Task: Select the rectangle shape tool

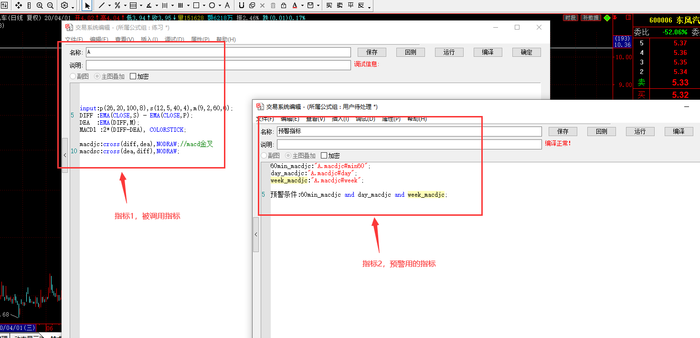Action: point(196,6)
